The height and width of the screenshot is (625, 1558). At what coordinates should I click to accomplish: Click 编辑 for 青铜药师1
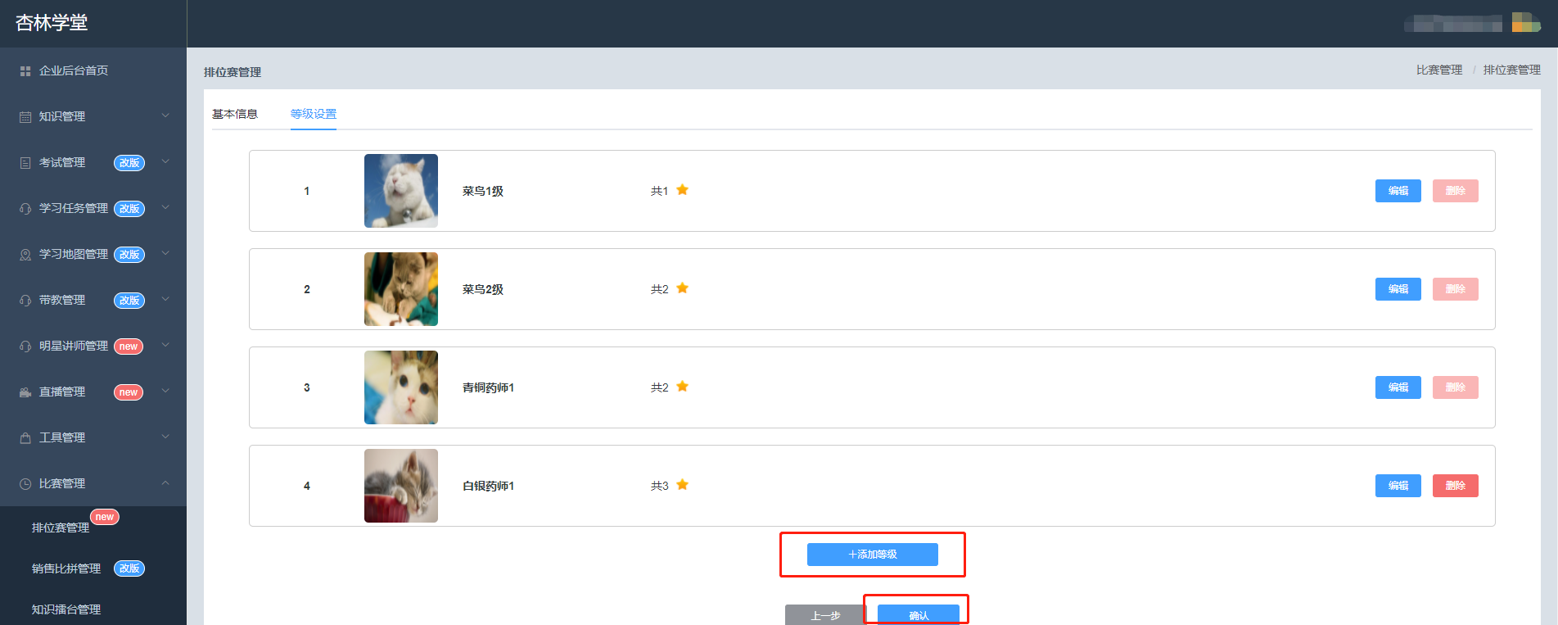pos(1398,387)
